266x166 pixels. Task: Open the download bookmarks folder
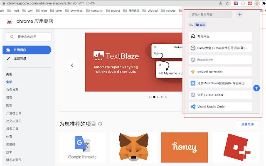point(74,10)
